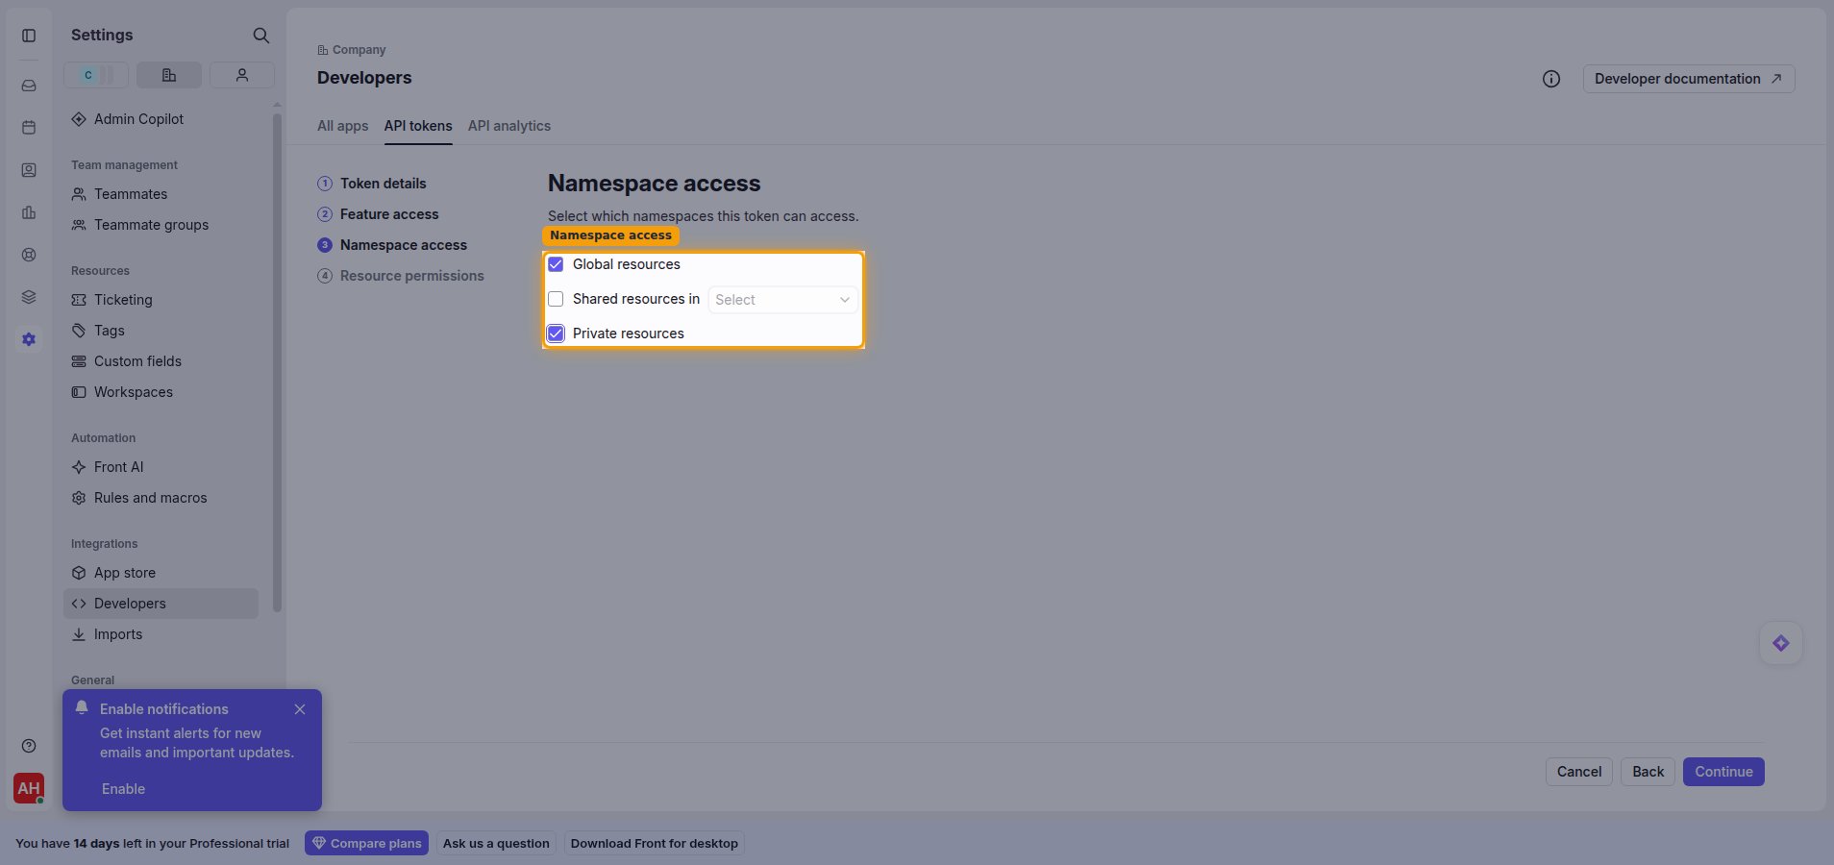Viewport: 1834px width, 865px height.
Task: Open the AH user avatar
Action: [29, 788]
